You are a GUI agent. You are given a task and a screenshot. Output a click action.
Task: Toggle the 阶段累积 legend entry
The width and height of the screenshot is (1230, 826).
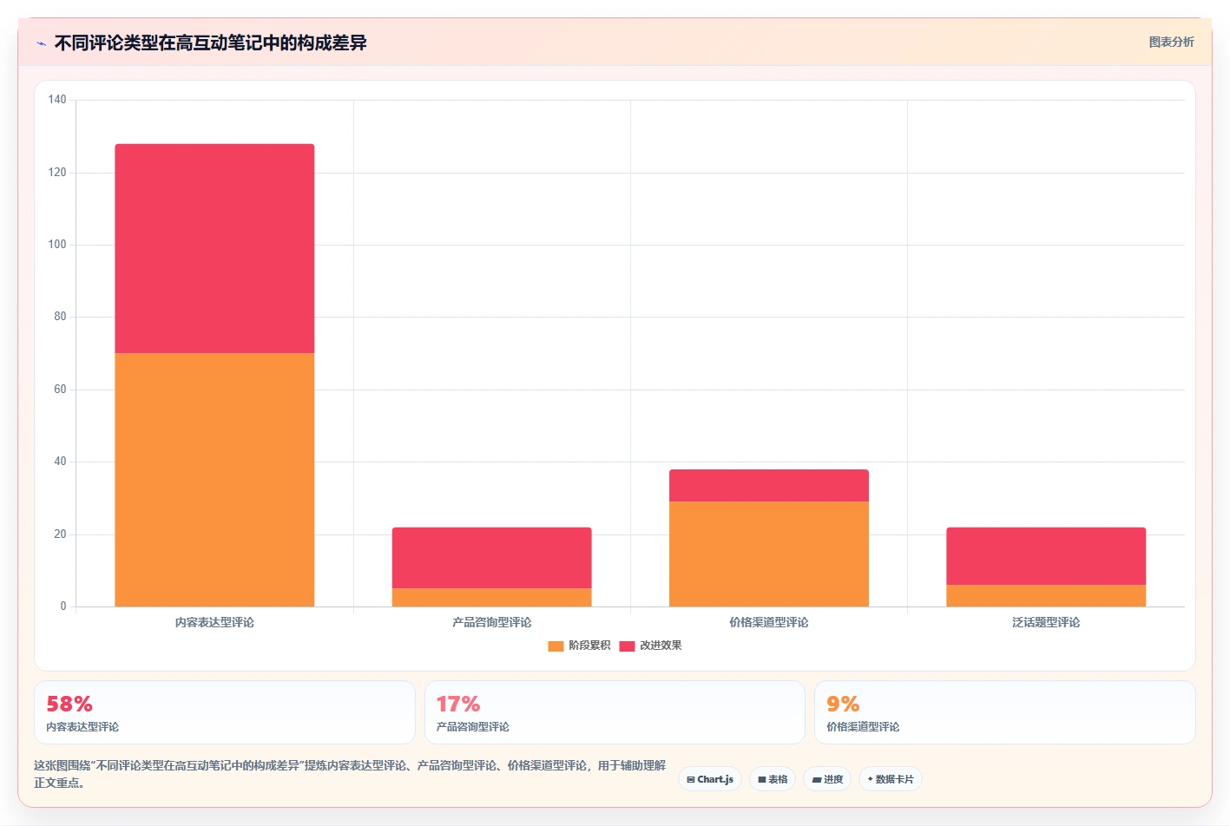click(579, 646)
